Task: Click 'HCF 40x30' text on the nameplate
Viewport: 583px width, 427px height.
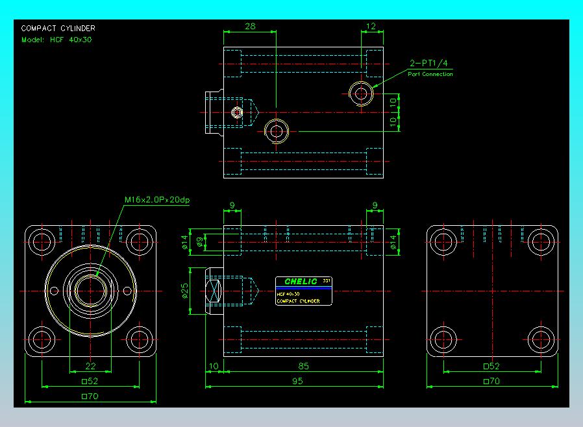Action: pos(288,294)
